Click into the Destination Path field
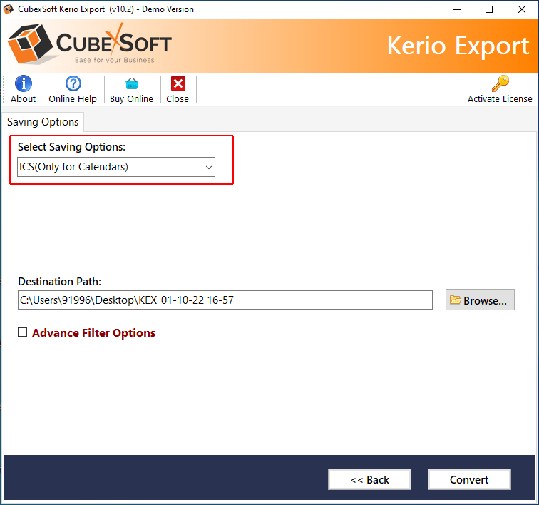539x505 pixels. (225, 300)
